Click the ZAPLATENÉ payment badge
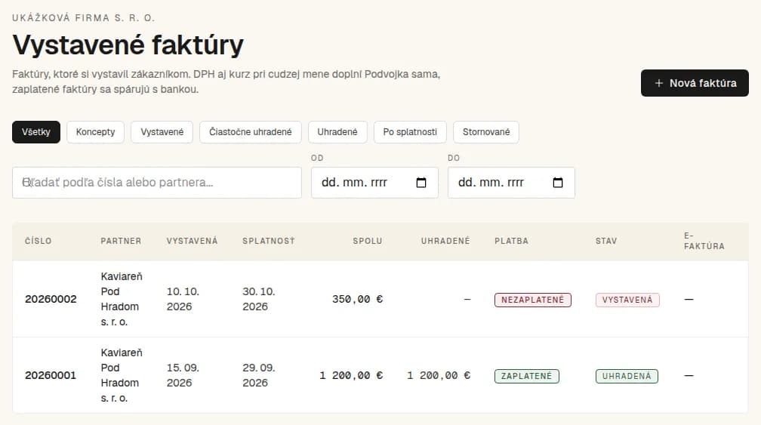 527,376
